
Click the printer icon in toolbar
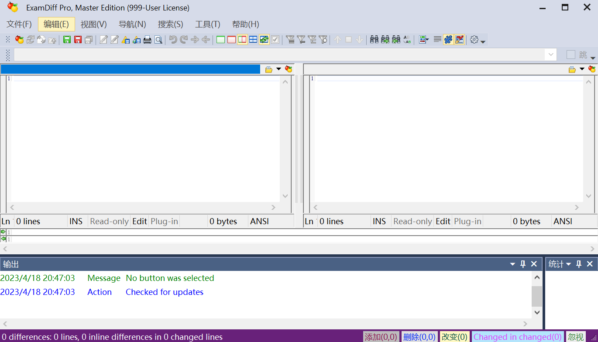148,40
